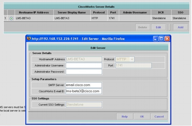Click Standalone in the SSO column
This screenshot has height=126, width=192.
179,18
